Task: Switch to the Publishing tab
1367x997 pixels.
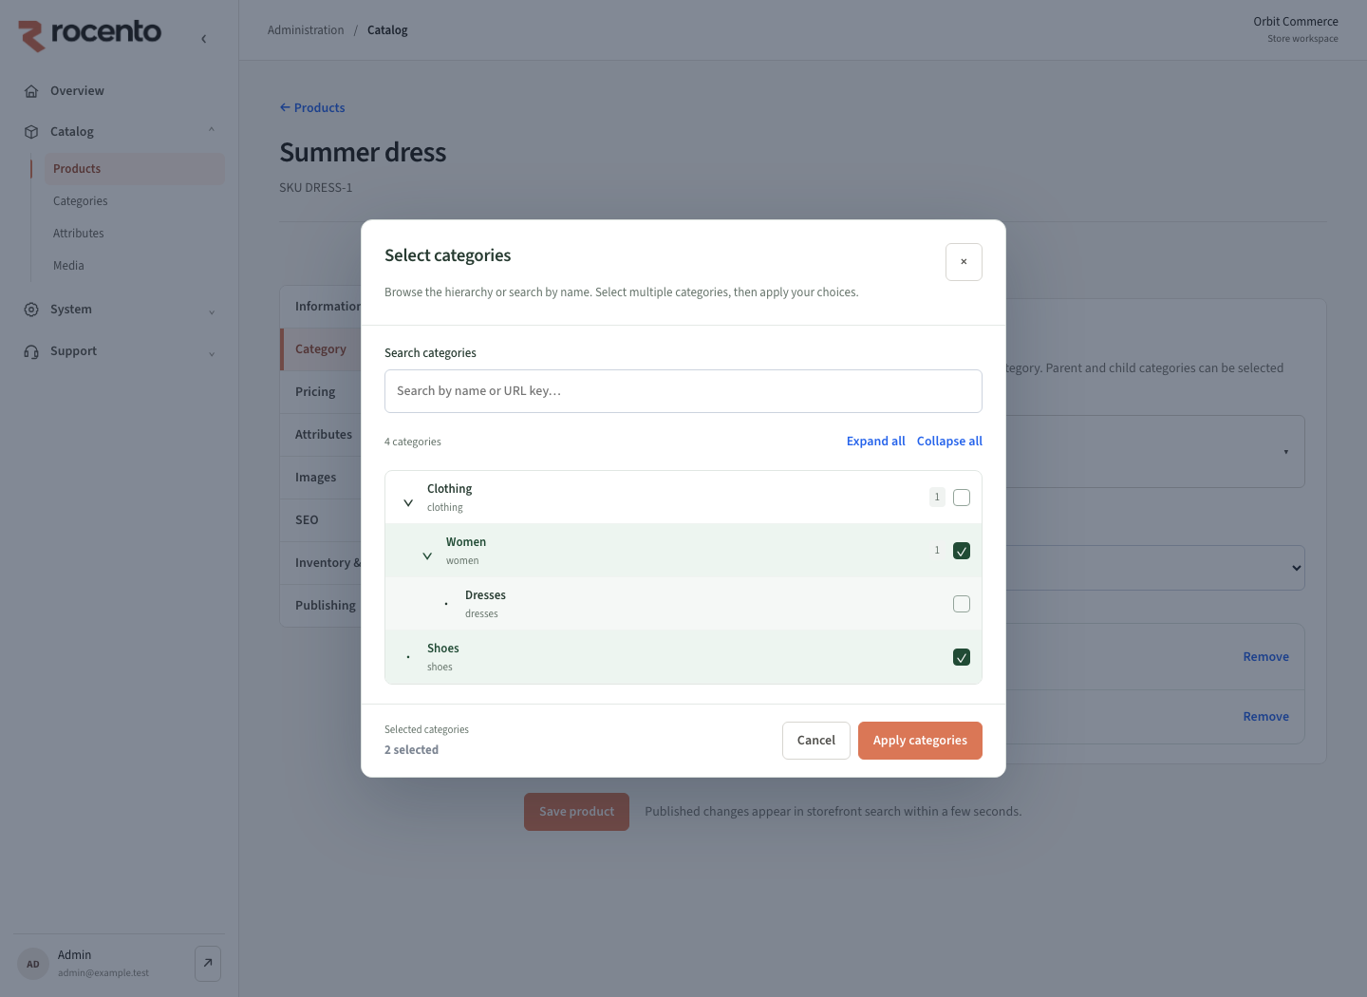Action: (x=321, y=606)
